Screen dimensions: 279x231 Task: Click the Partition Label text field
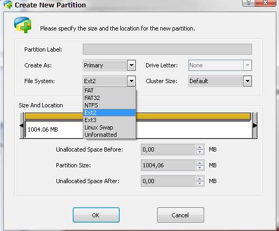(167, 49)
